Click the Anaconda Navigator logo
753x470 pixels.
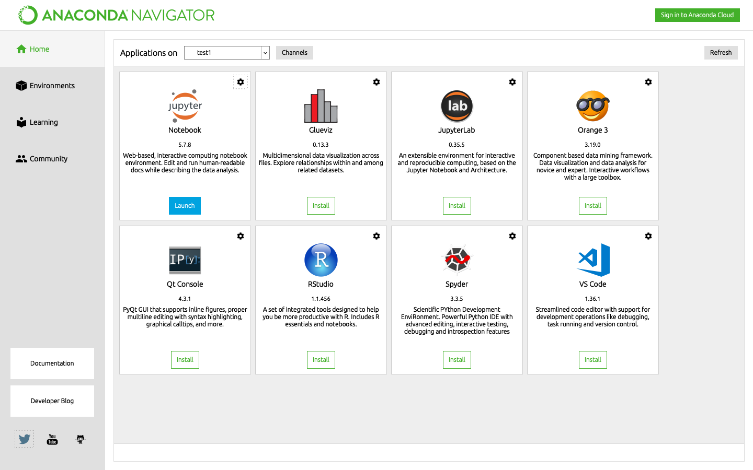coord(117,15)
